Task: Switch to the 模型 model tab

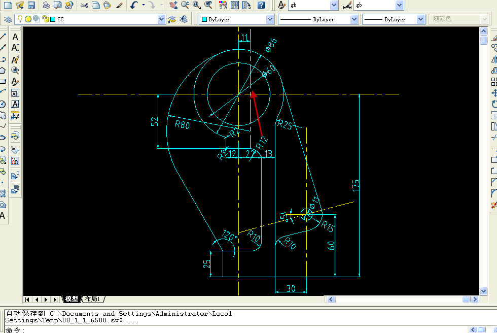Action: click(72, 299)
